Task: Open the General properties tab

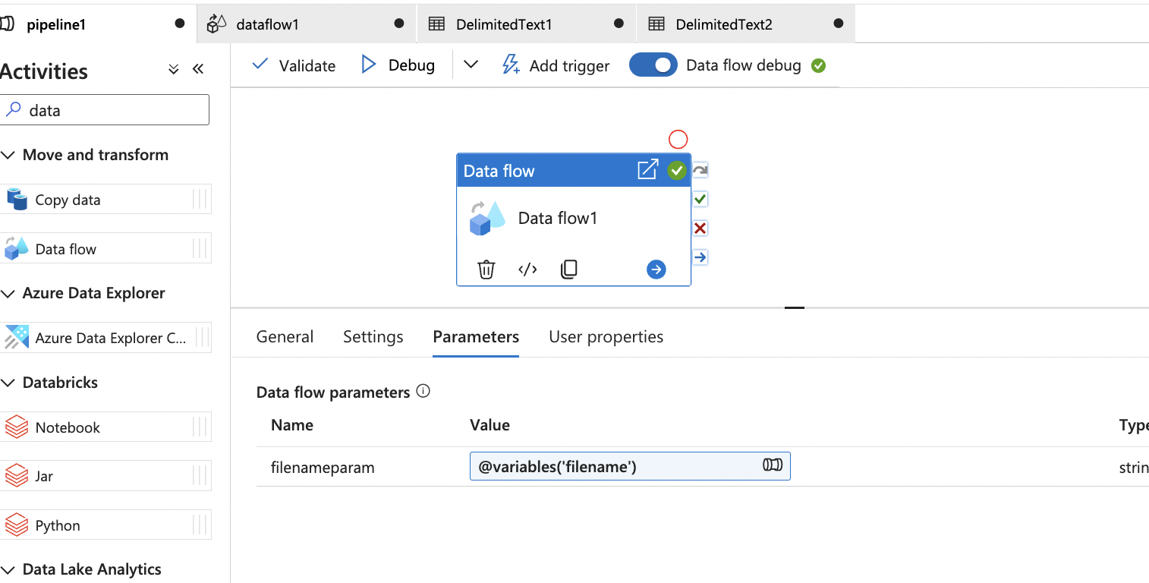Action: point(285,337)
